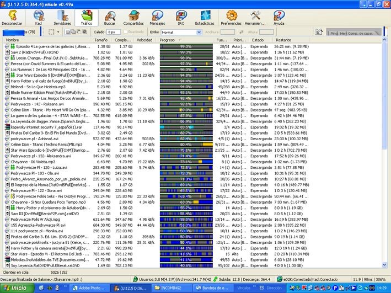Select the row Melendi - Se Lo Que Hicisteis.mp3
This screenshot has width=391, height=293.
pyautogui.click(x=157, y=87)
